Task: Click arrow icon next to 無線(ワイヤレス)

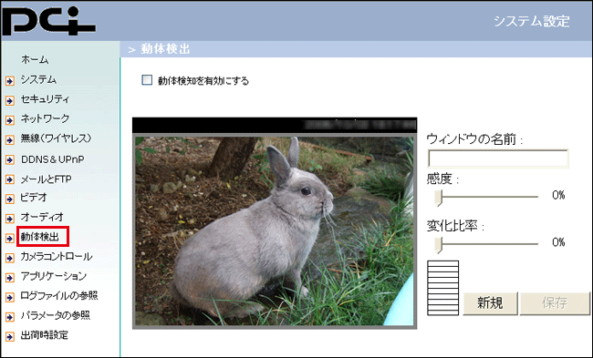Action: [10, 139]
